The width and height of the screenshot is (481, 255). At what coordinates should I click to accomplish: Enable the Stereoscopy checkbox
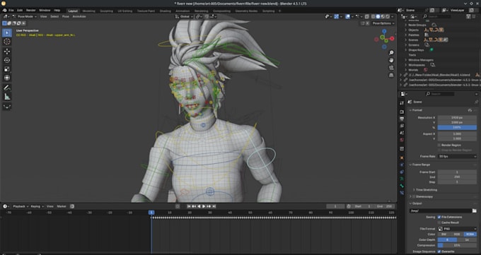pyautogui.click(x=414, y=197)
